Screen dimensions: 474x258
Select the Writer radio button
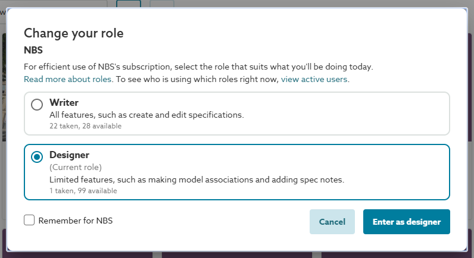point(37,105)
